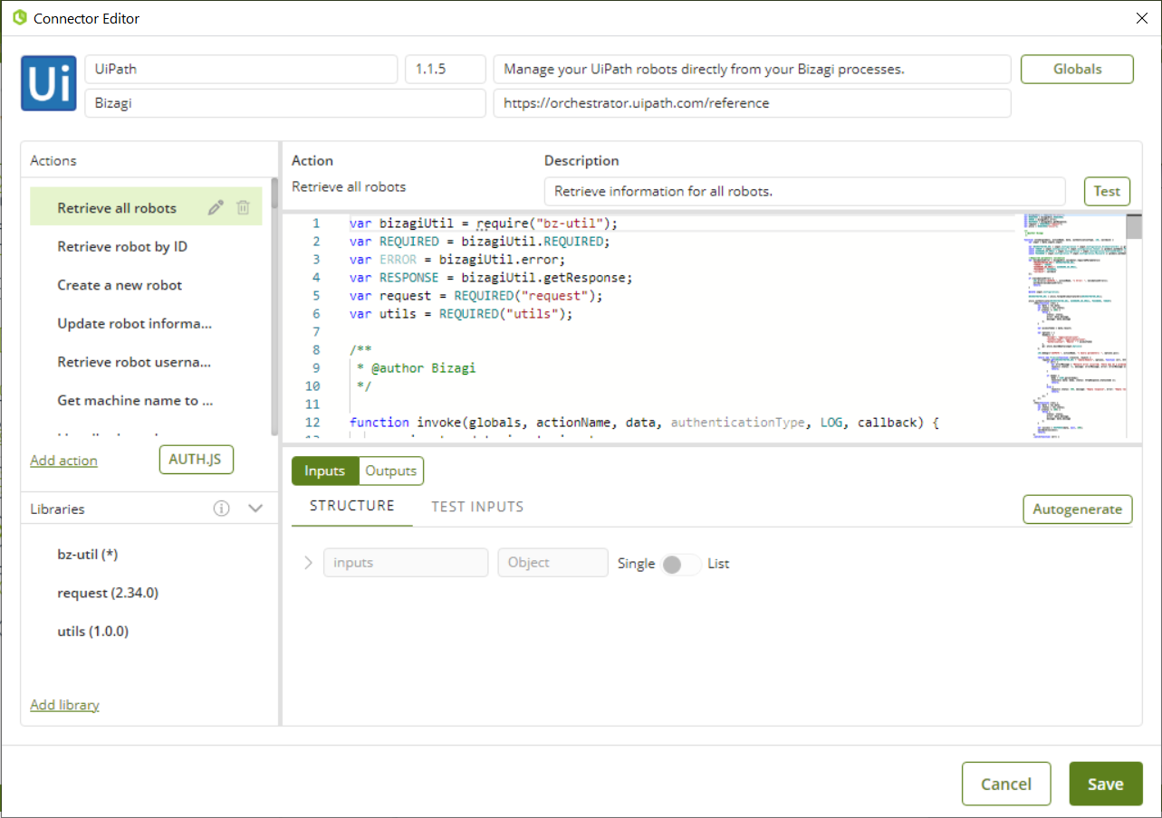
Task: Click the Object type field
Action: pos(552,563)
